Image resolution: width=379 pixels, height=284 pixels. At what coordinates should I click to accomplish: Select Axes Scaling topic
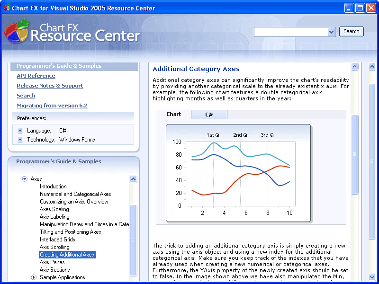[54, 209]
